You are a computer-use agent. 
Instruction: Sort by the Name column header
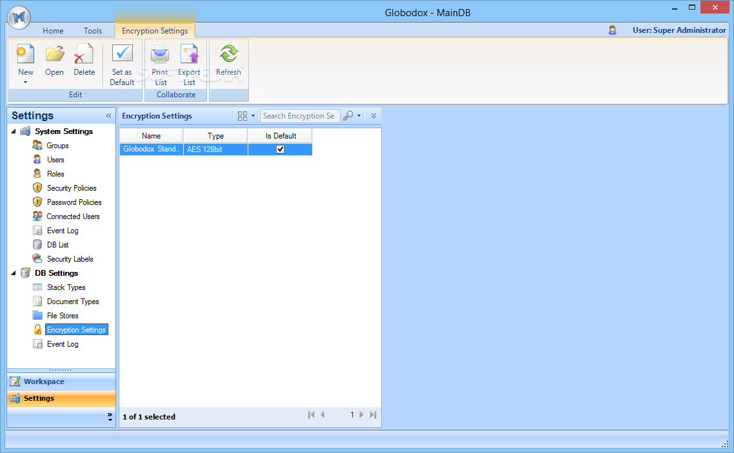tap(151, 136)
